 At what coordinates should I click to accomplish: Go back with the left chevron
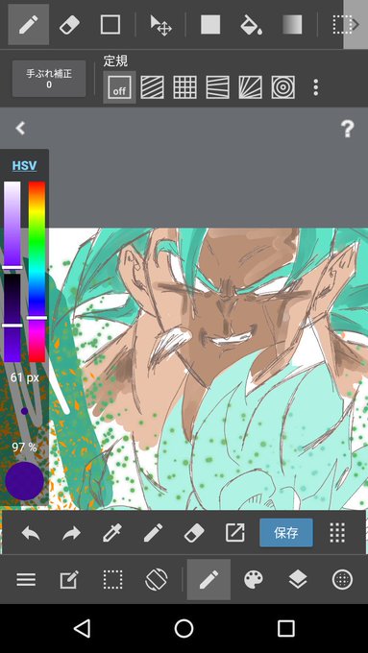pyautogui.click(x=20, y=129)
